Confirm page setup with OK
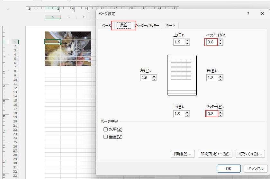This screenshot has width=270, height=179. pyautogui.click(x=229, y=168)
